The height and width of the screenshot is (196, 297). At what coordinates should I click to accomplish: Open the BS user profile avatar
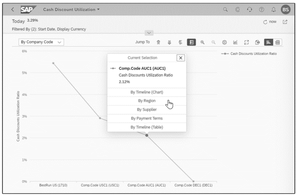(x=285, y=10)
